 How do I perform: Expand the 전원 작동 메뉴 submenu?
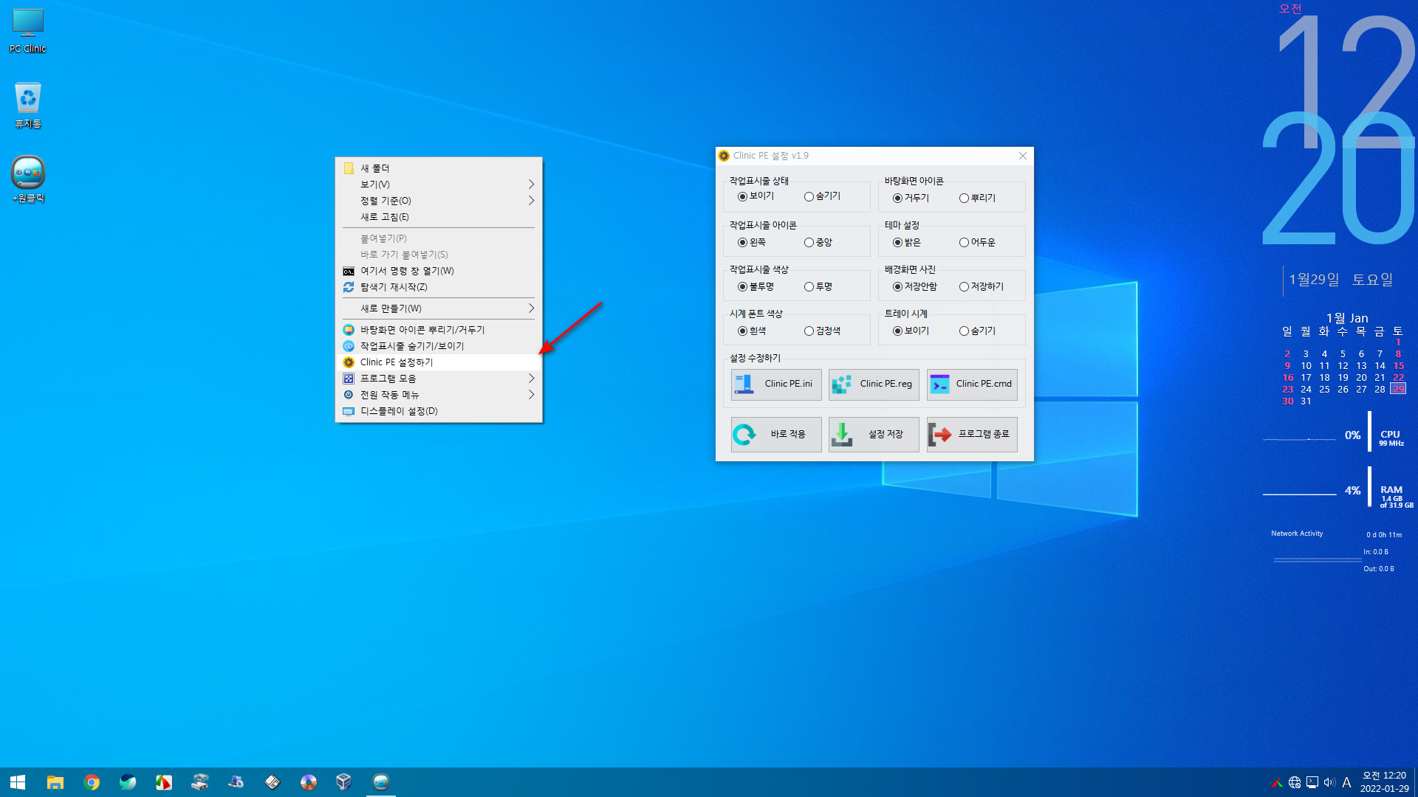coord(439,395)
